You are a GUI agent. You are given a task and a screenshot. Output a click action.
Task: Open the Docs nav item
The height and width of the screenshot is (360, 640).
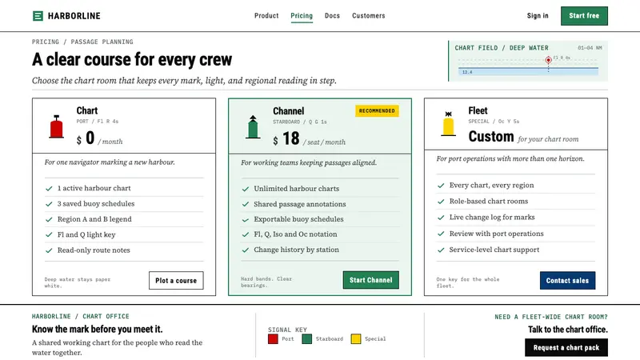coord(332,15)
